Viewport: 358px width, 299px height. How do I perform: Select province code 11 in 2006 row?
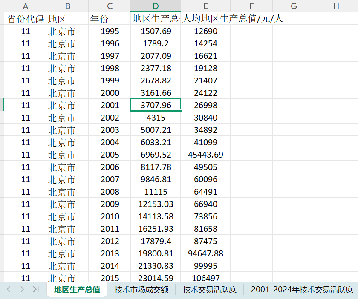25,167
